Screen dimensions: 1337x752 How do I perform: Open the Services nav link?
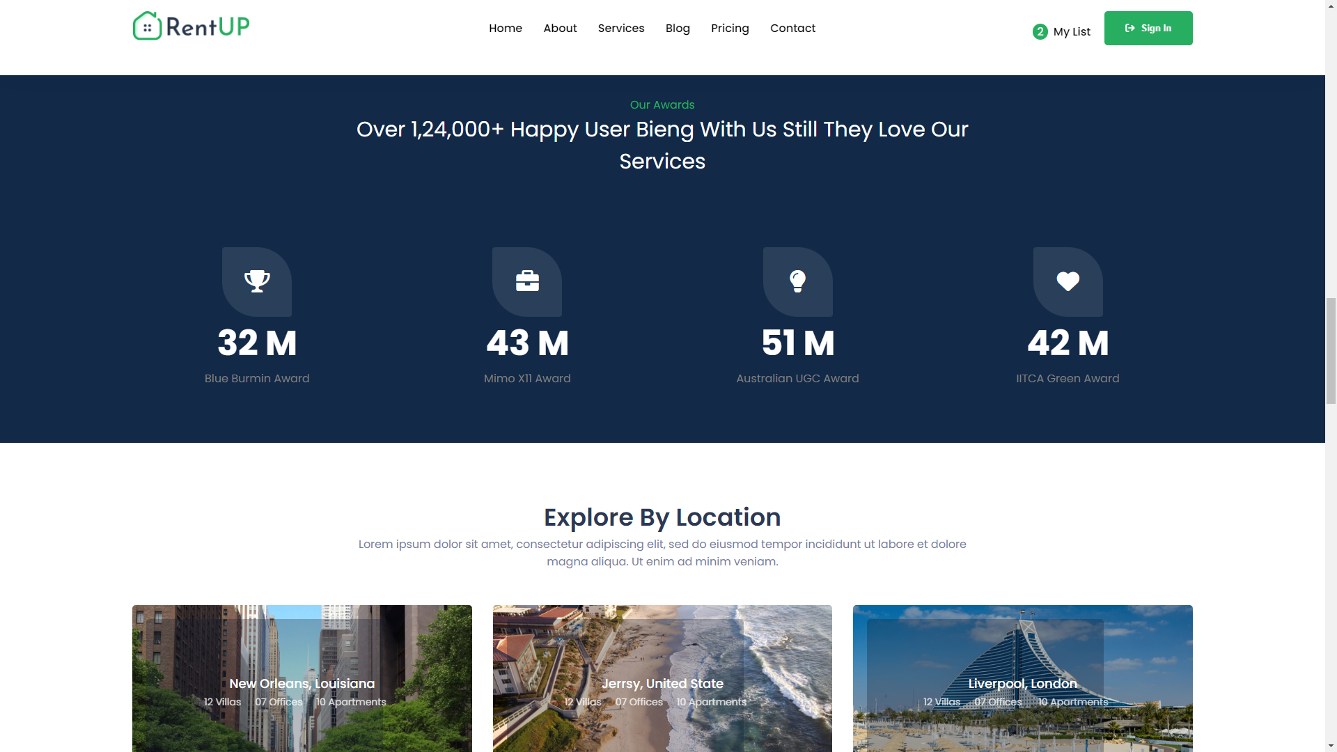pos(620,29)
